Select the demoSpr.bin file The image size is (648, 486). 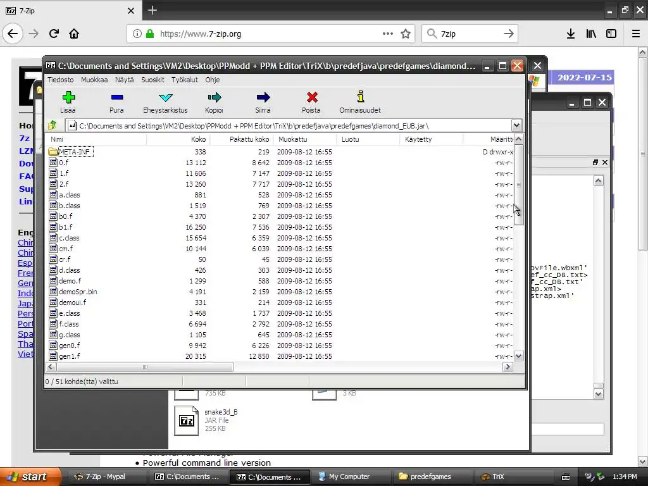pos(78,291)
